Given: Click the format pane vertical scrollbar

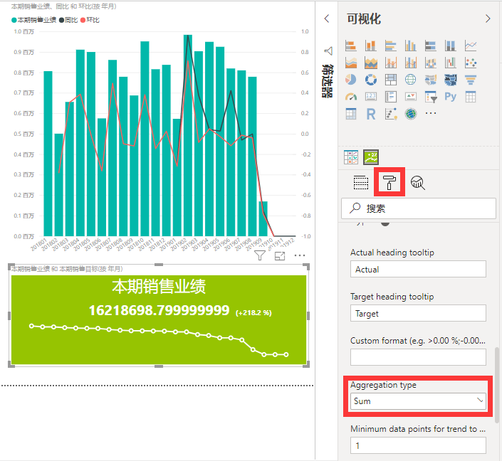Looking at the screenshot, I should 496,385.
